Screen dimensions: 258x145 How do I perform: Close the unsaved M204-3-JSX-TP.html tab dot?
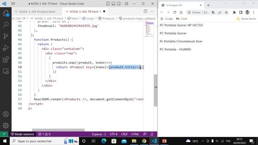point(104,12)
